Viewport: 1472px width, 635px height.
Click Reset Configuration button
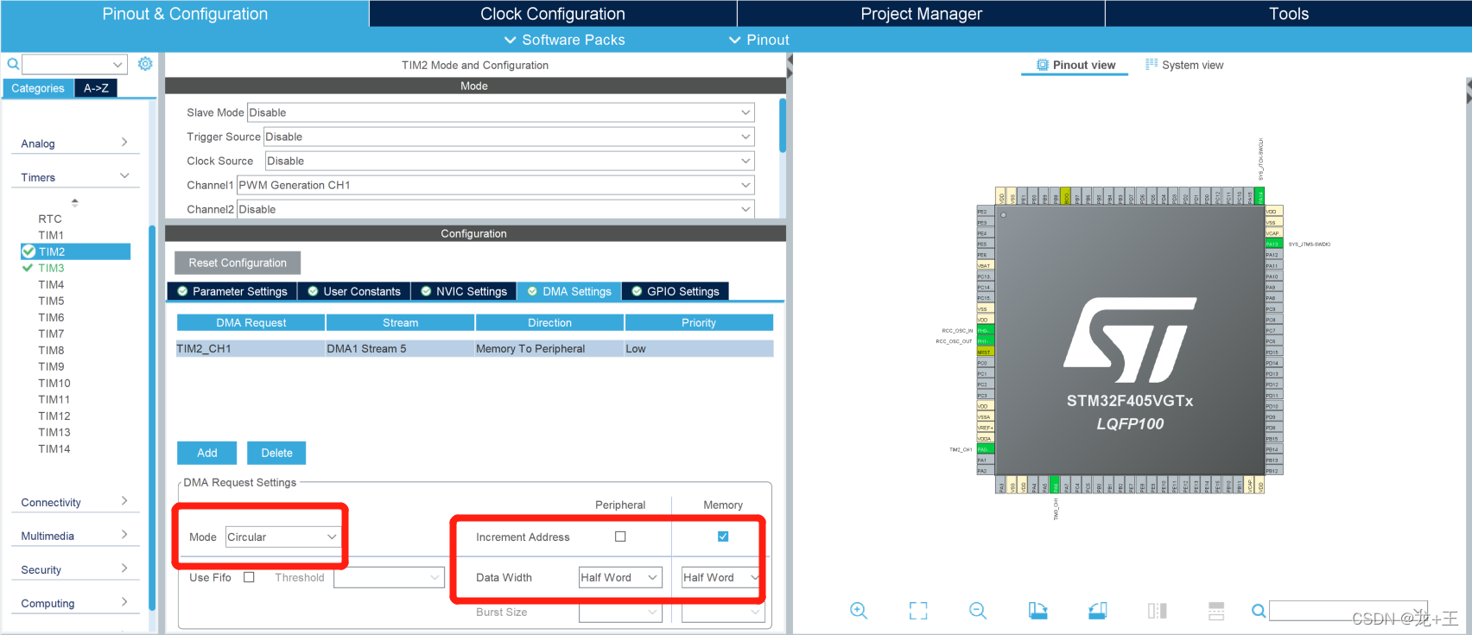pos(238,263)
